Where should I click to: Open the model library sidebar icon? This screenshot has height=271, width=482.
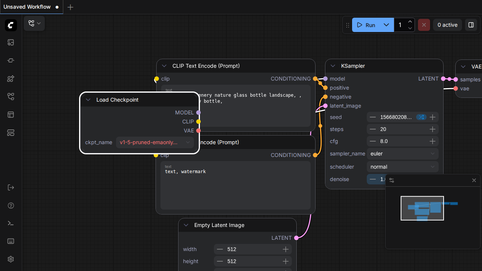[x=11, y=79]
